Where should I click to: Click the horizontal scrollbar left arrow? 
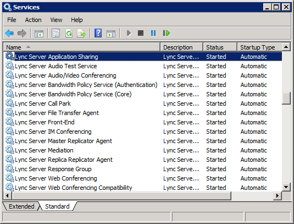(x=7, y=195)
